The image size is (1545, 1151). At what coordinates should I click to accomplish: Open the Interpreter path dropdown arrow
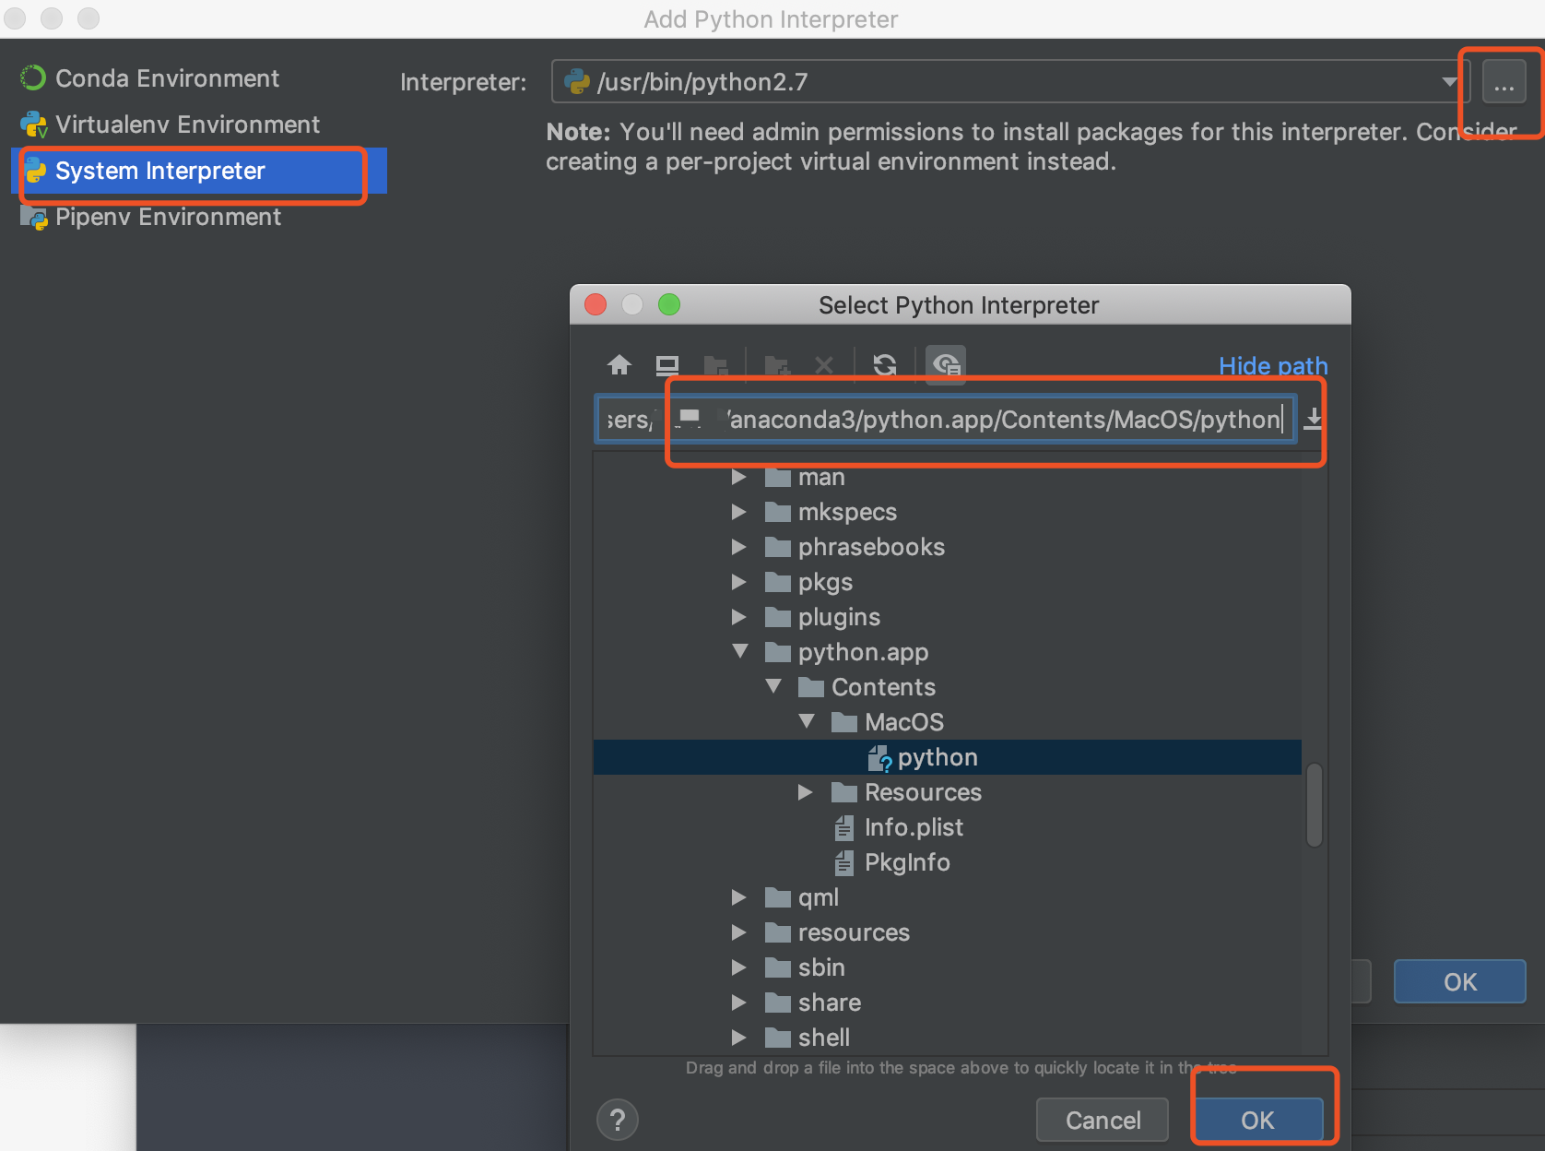(1449, 82)
